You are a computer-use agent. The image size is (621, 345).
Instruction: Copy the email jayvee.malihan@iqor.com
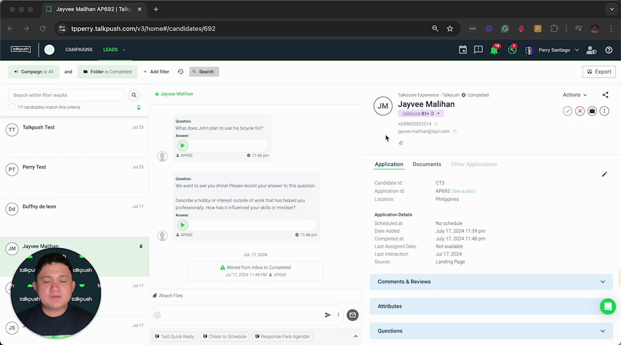click(x=455, y=131)
